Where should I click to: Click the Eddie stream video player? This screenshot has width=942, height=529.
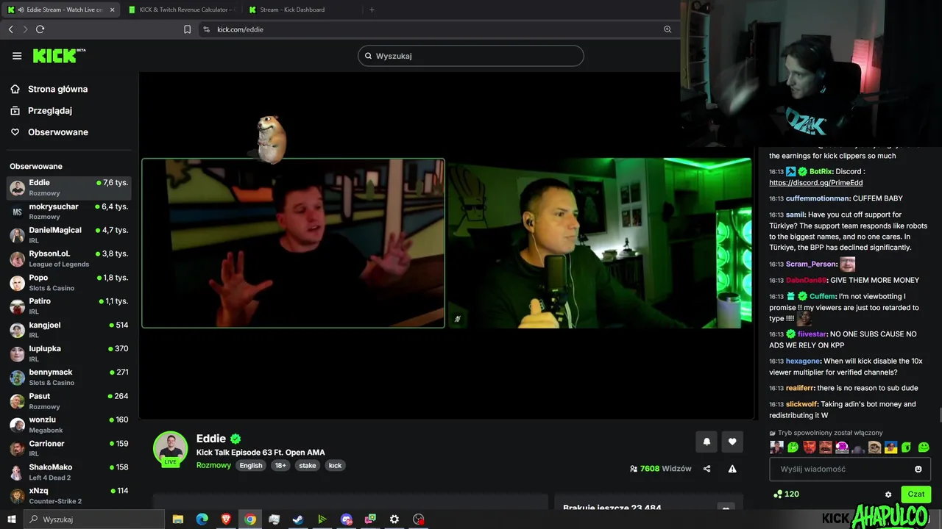click(447, 246)
